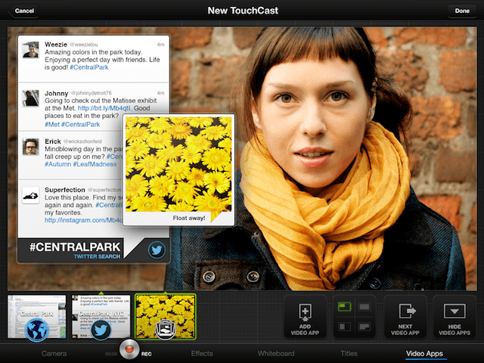Open the #CentralPark hashtag in Weezie's tweet
The height and width of the screenshot is (363, 484).
click(89, 67)
